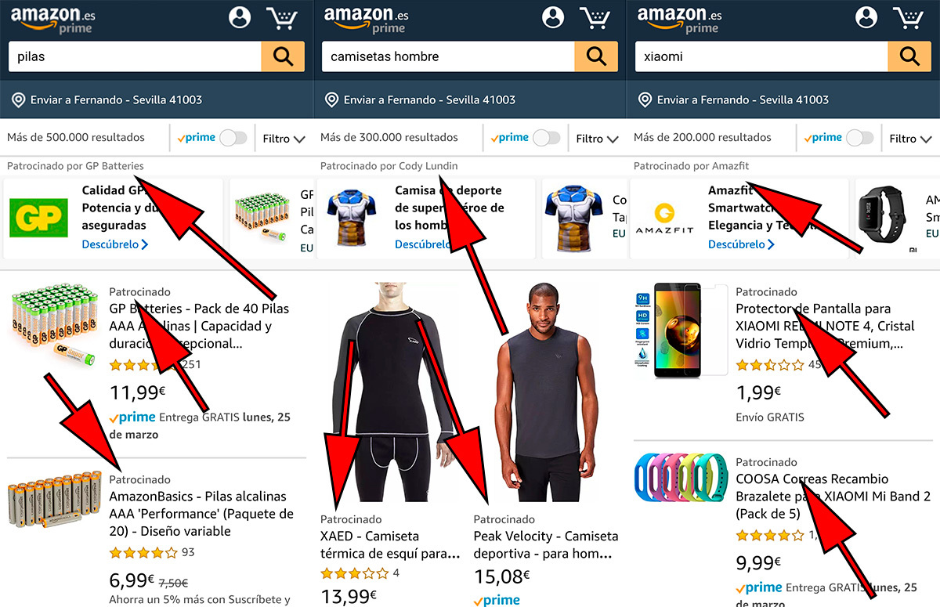This screenshot has width=940, height=607.
Task: Toggle Prime filter switch for 300.000 results
Action: click(546, 138)
